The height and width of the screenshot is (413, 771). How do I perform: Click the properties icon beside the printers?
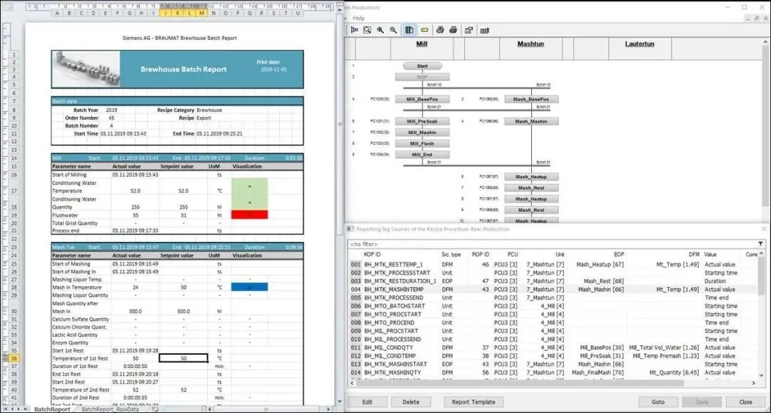pos(469,30)
